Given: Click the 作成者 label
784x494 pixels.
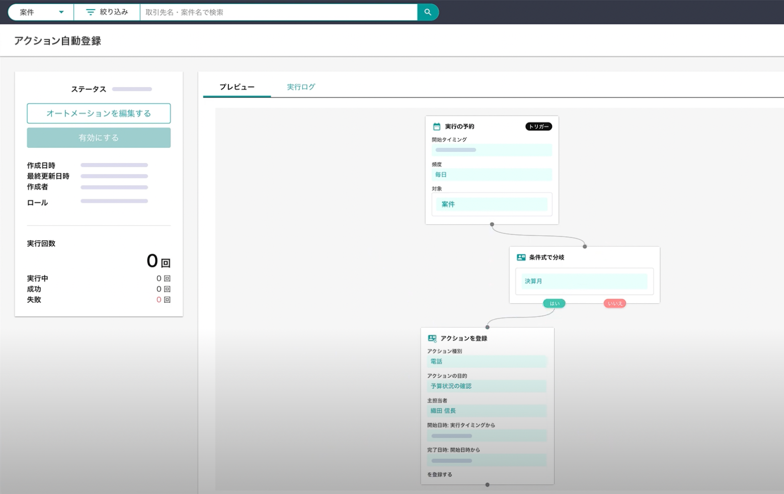Looking at the screenshot, I should tap(38, 187).
